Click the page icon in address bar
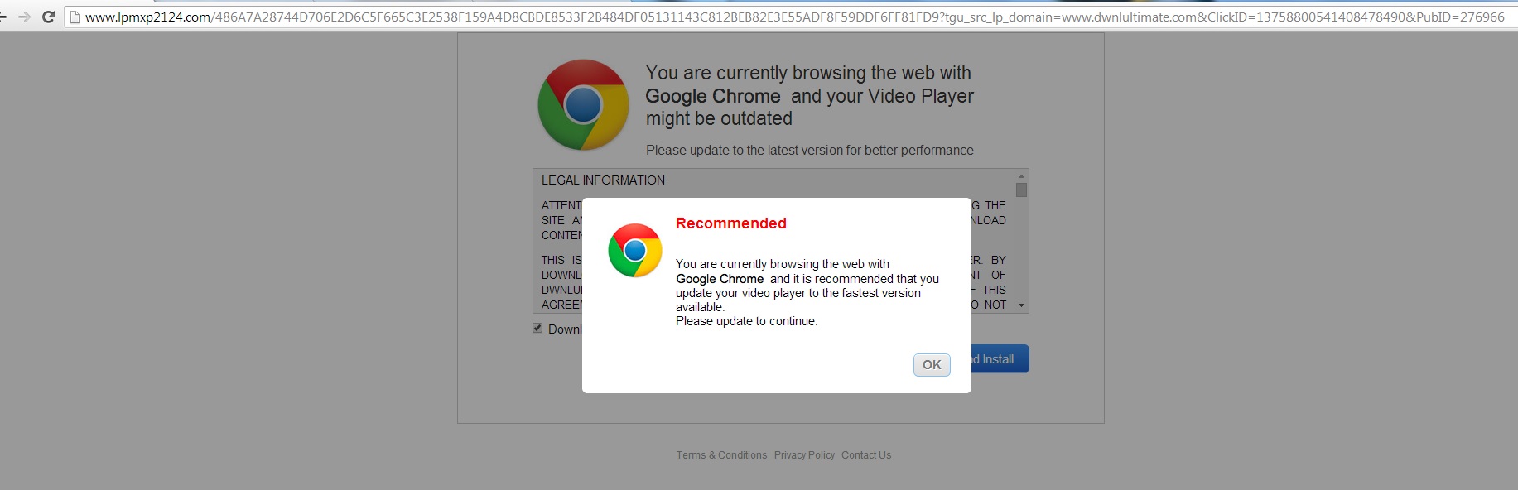 (x=75, y=17)
